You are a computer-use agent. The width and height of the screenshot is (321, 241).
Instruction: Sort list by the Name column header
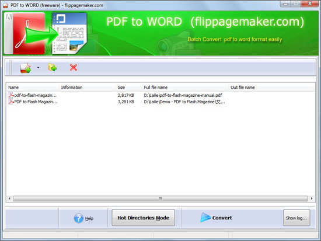[x=33, y=88]
